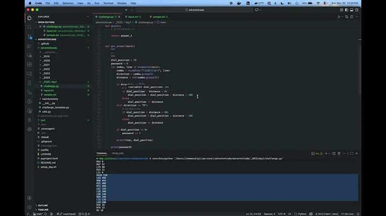Viewport: 386px width, 216px height.
Task: Click the Ln 12, Col 53 cursor position
Action: pyautogui.click(x=253, y=214)
